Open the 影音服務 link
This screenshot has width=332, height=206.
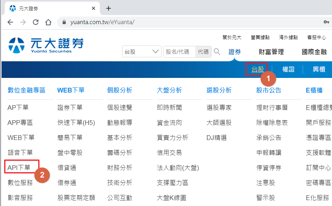point(20,198)
